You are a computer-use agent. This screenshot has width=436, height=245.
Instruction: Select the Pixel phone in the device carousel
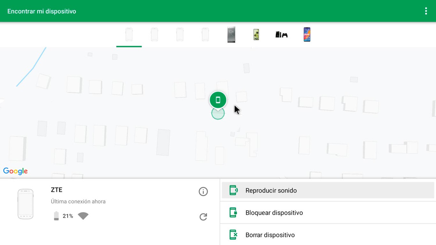pyautogui.click(x=256, y=34)
